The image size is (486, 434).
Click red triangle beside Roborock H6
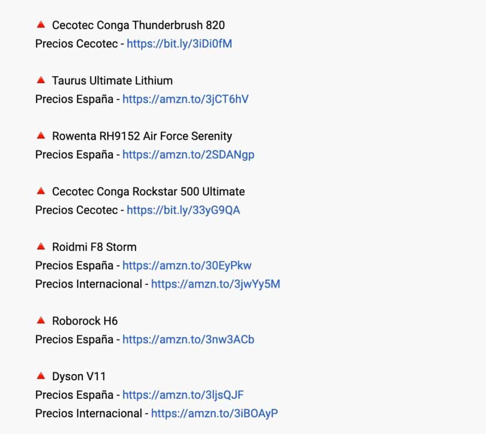pyautogui.click(x=41, y=320)
